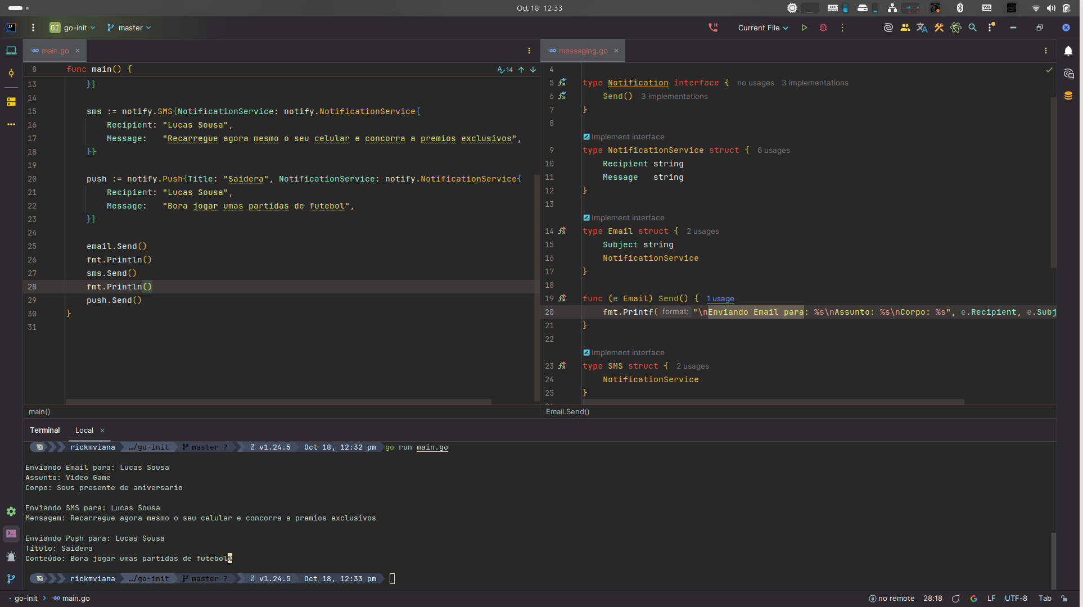
Task: Open the master branch dropdown
Action: click(x=130, y=28)
